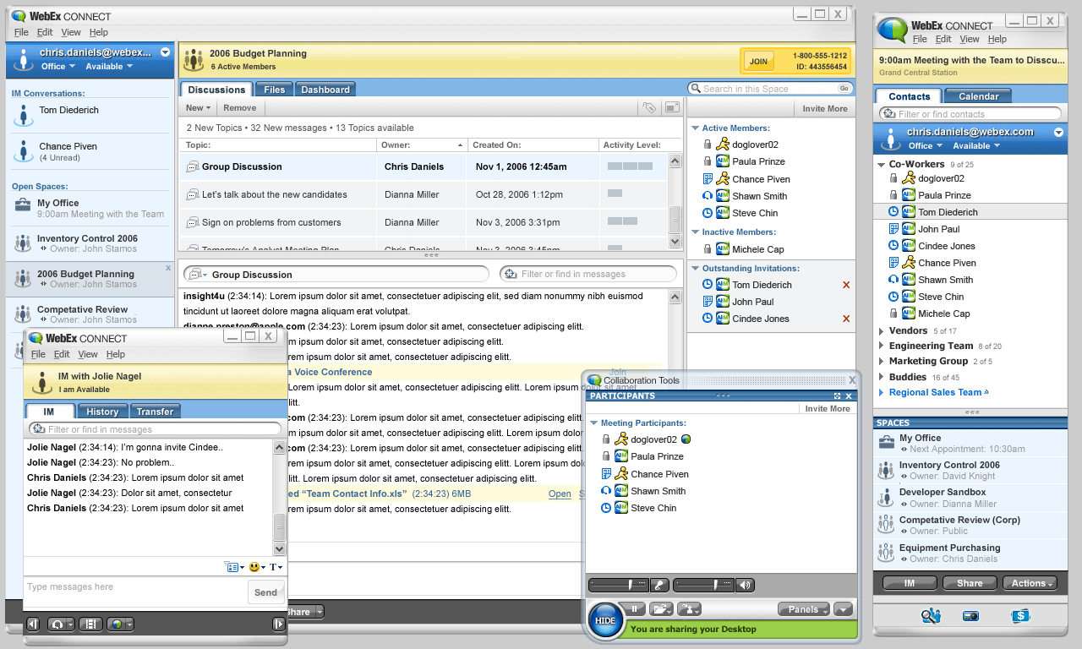Open the Transfer tab in IM window
This screenshot has width=1082, height=649.
(x=155, y=412)
